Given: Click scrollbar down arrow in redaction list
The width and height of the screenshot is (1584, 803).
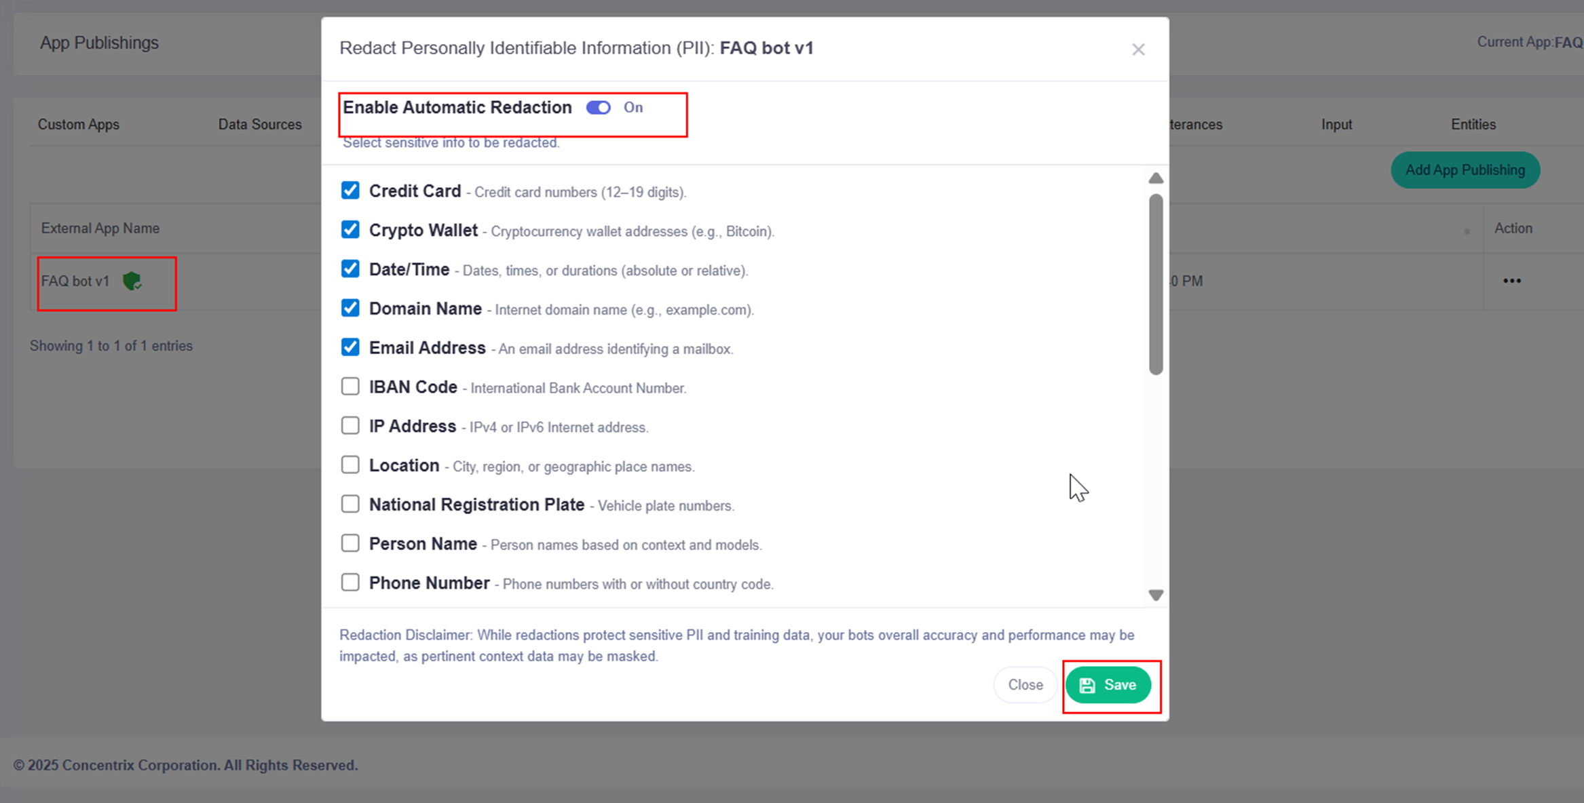Looking at the screenshot, I should (x=1156, y=595).
